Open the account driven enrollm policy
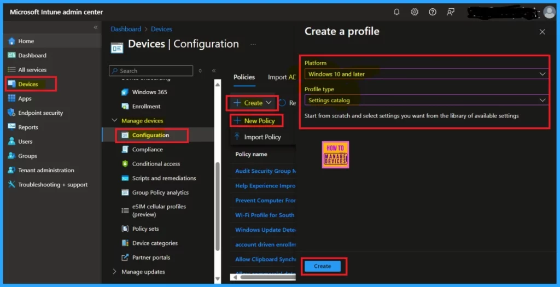560x287 pixels. click(265, 244)
